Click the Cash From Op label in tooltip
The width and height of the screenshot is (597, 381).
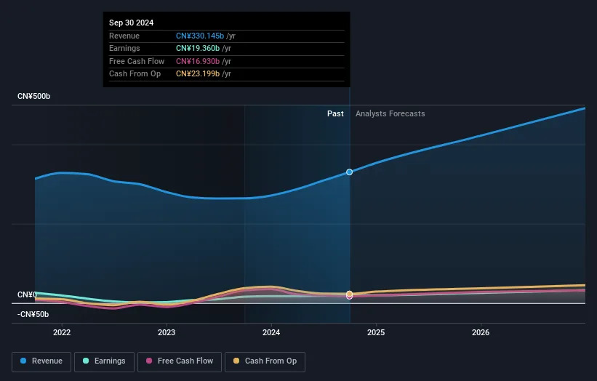[x=135, y=74]
